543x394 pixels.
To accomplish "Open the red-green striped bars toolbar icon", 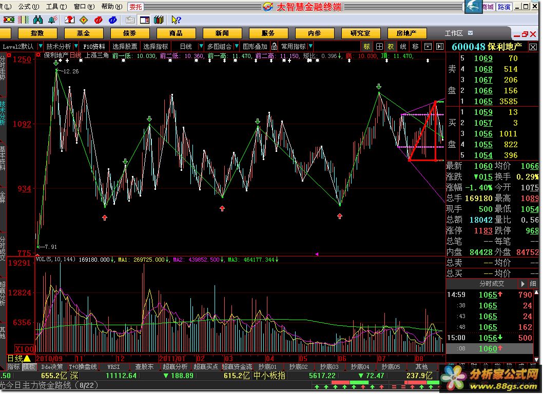I will 23,19.
